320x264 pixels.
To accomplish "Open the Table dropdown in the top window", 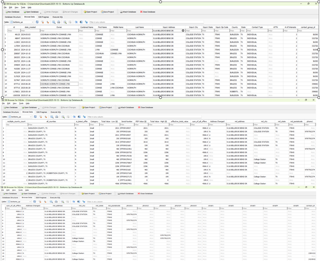I will (x=22, y=22).
